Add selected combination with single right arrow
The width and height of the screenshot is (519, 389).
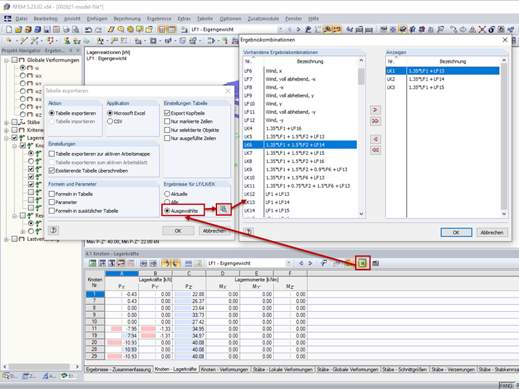click(375, 110)
